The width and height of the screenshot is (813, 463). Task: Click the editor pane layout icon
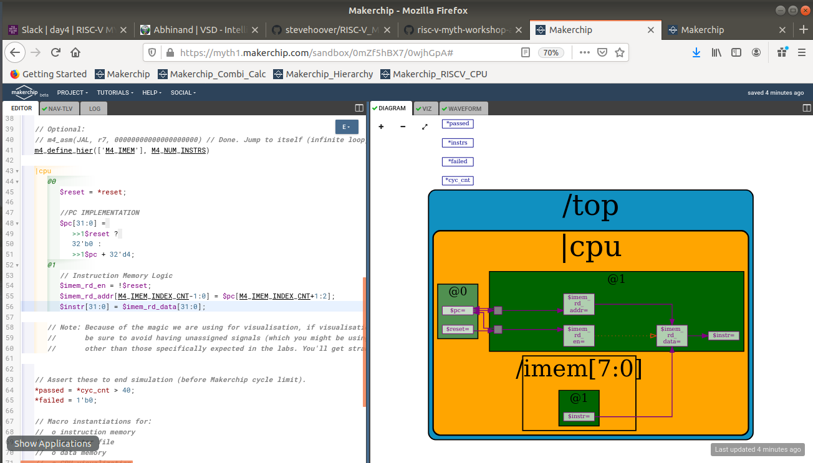tap(359, 108)
